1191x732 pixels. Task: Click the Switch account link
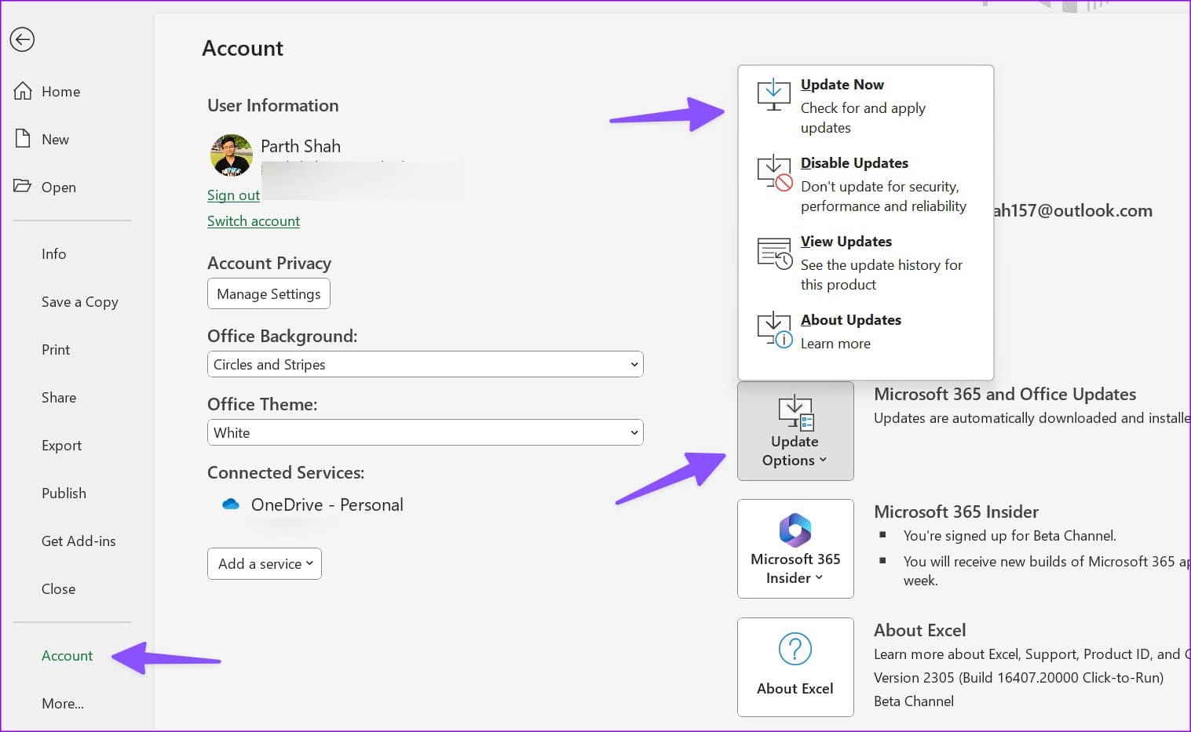coord(254,221)
